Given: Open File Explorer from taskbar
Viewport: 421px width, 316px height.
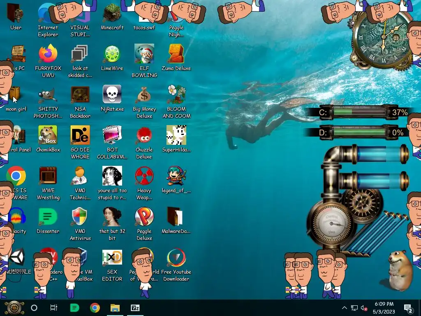Looking at the screenshot, I should point(115,308).
